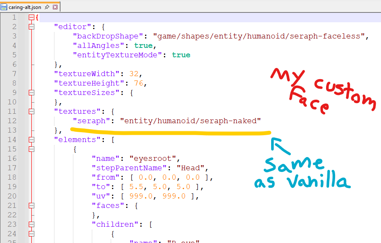
Task: Fold the "elements" array at line 14
Action: tap(31, 139)
